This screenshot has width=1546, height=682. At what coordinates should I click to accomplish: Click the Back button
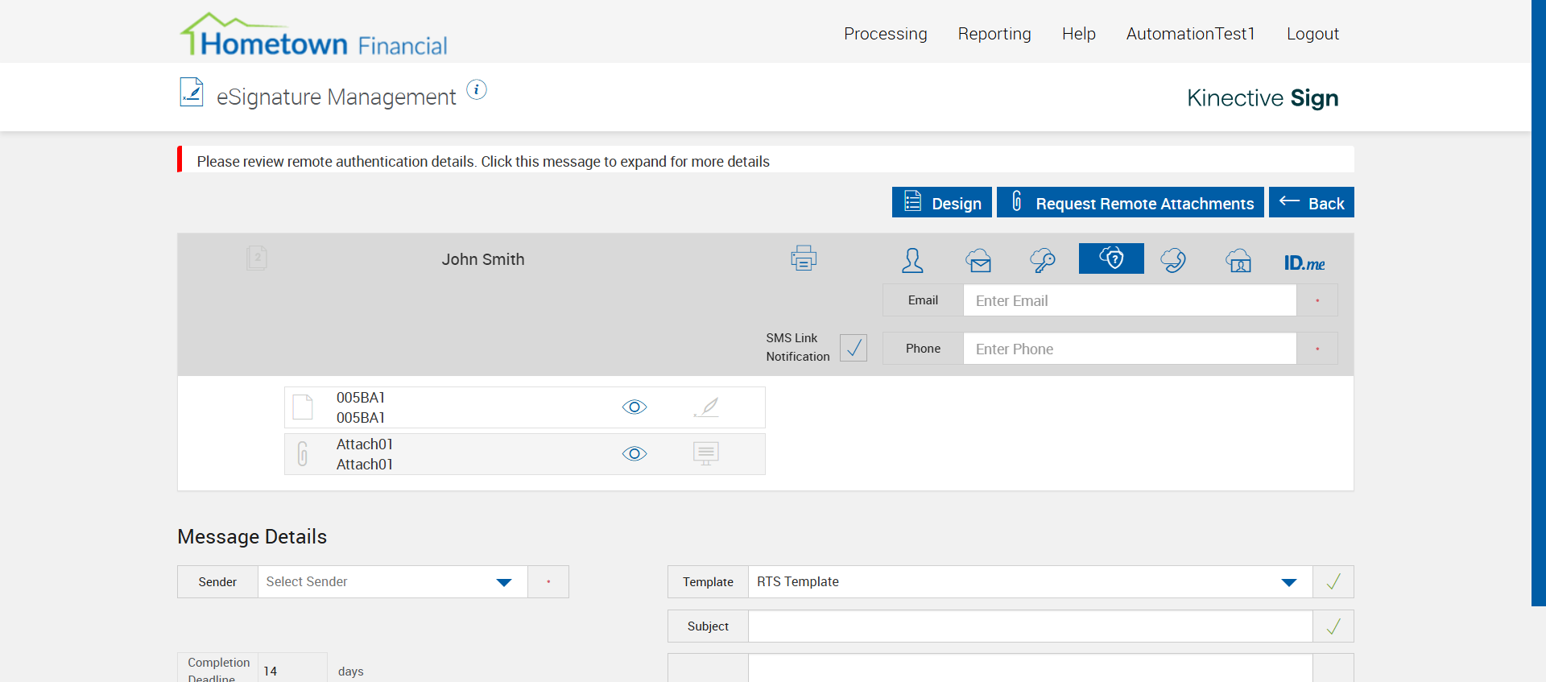[x=1312, y=203]
